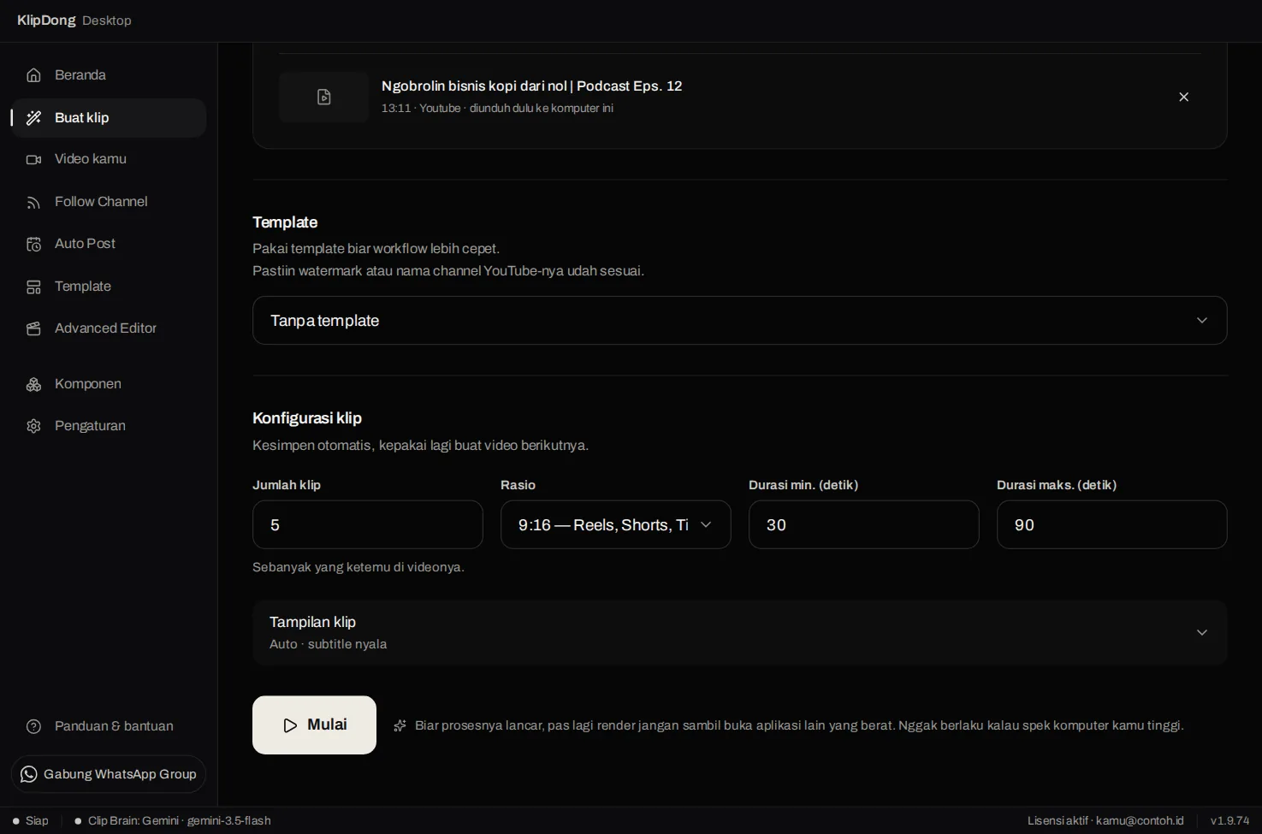Click the Konfigurasi klip heading
The height and width of the screenshot is (834, 1262).
(307, 418)
